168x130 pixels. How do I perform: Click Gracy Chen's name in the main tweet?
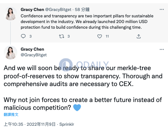tap(32, 49)
